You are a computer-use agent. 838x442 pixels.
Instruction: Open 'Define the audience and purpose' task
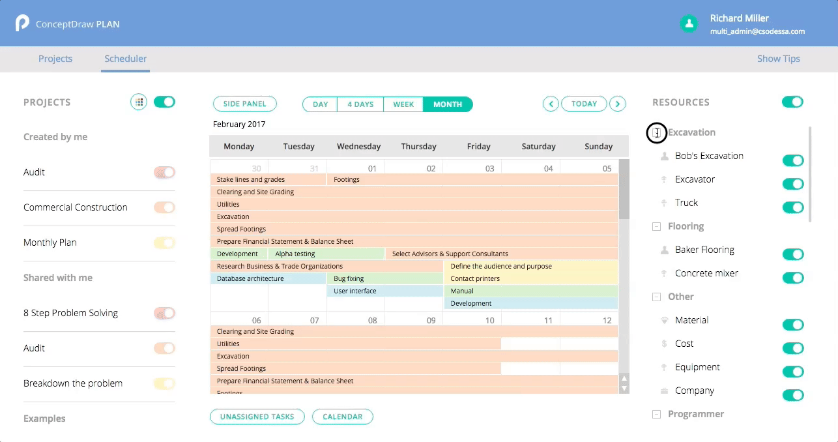(531, 266)
